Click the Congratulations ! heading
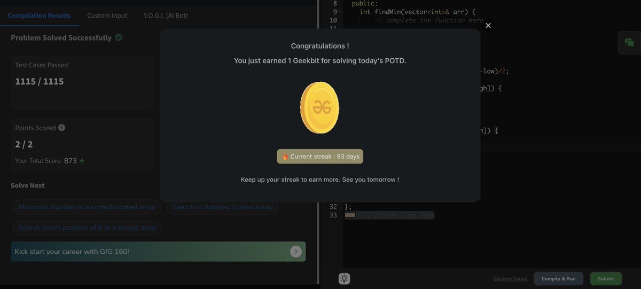The height and width of the screenshot is (289, 641). click(x=320, y=46)
